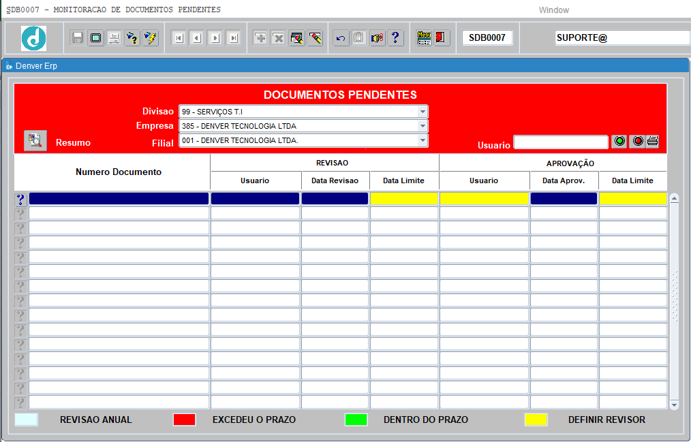The height and width of the screenshot is (442, 691).
Task: Click the scrollbar up arrow of grid
Action: pos(674,199)
